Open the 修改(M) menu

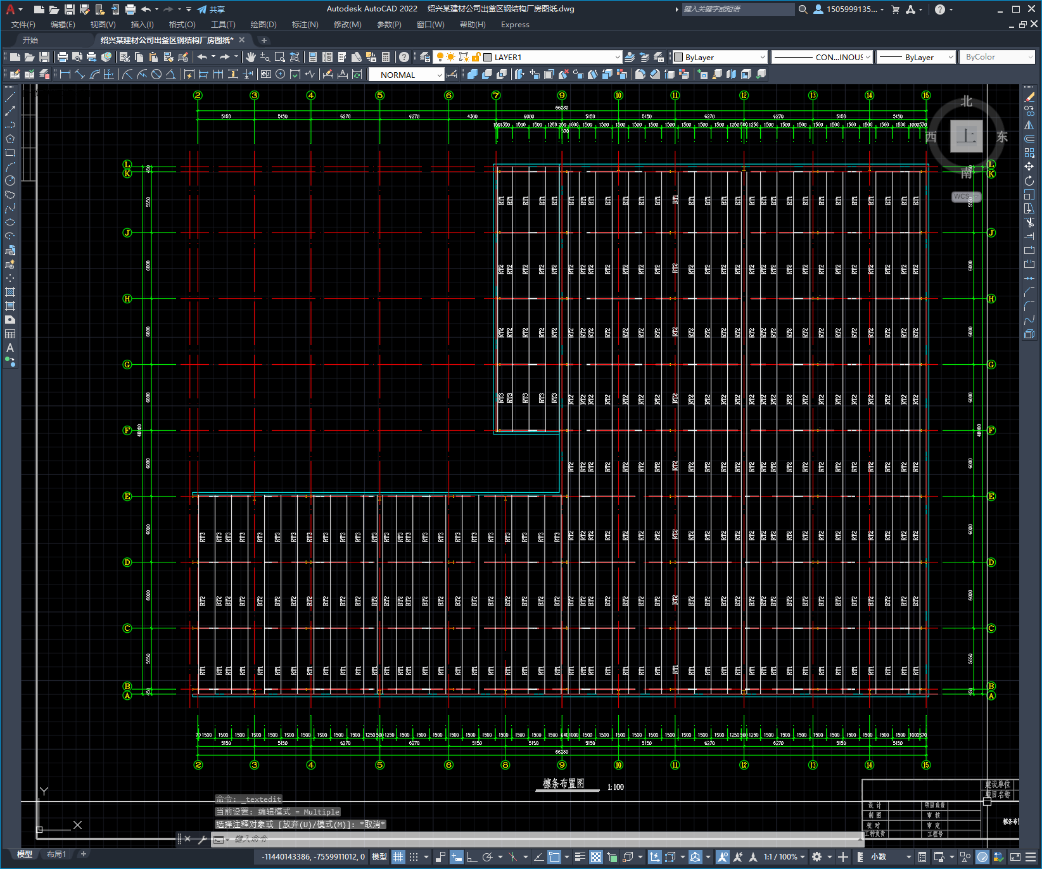pos(347,25)
